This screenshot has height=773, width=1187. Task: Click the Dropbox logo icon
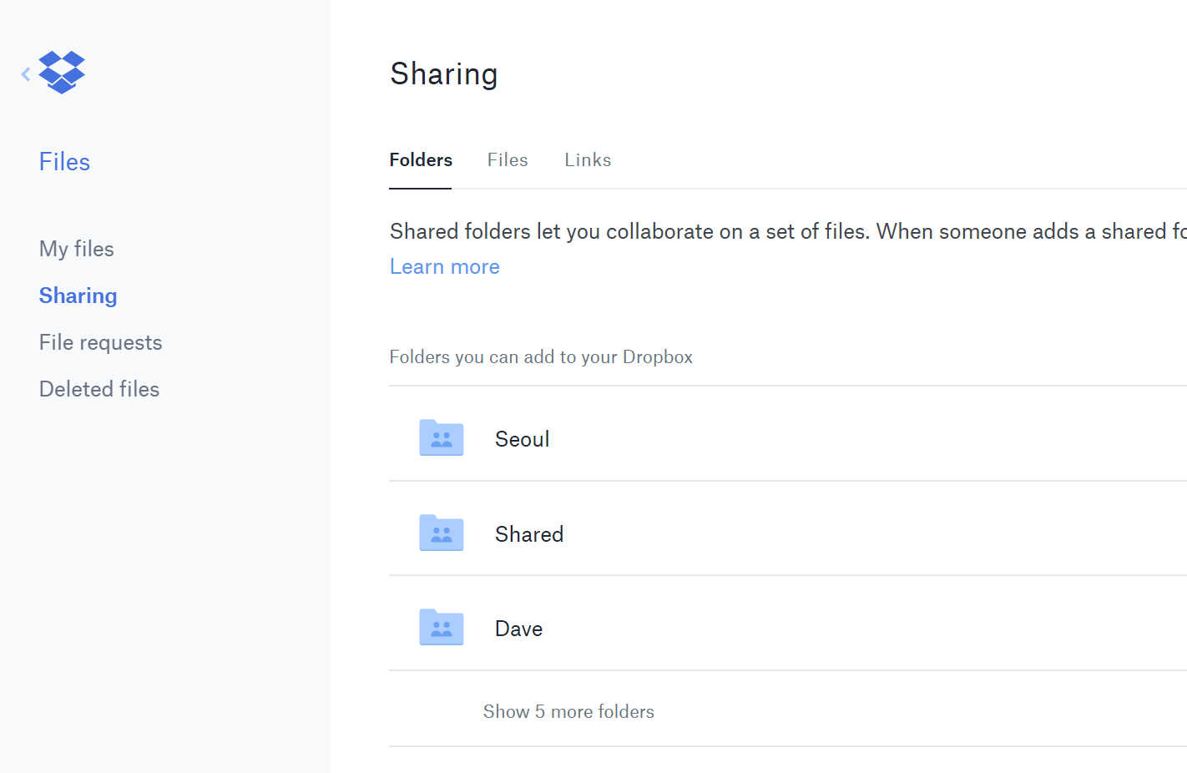click(62, 73)
